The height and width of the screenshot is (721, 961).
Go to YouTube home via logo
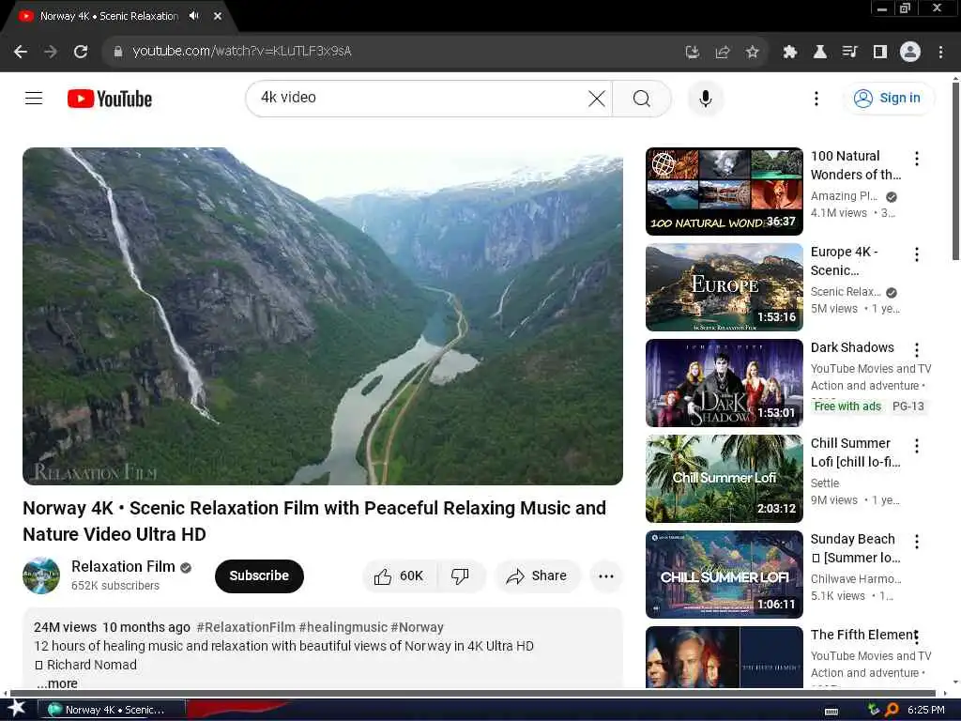[x=110, y=99]
